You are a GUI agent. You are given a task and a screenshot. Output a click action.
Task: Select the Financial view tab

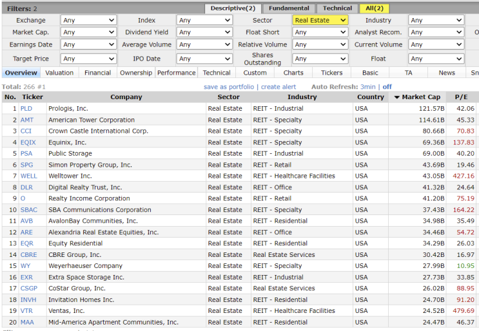(x=98, y=73)
